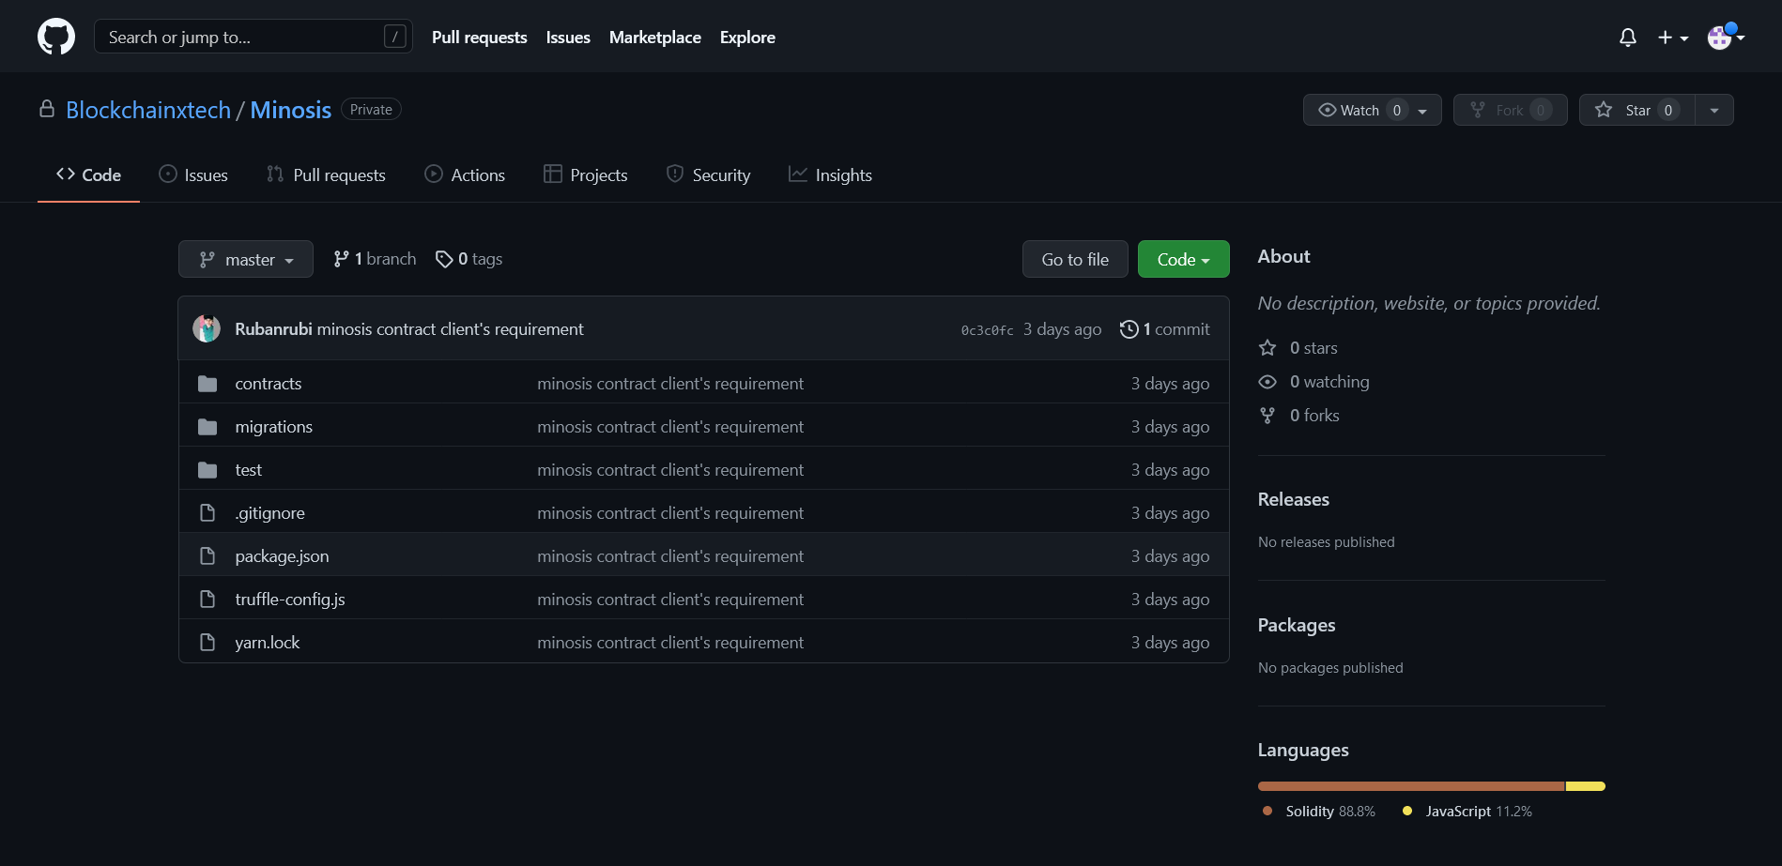Open the package.json file
Image resolution: width=1782 pixels, height=866 pixels.
point(283,556)
